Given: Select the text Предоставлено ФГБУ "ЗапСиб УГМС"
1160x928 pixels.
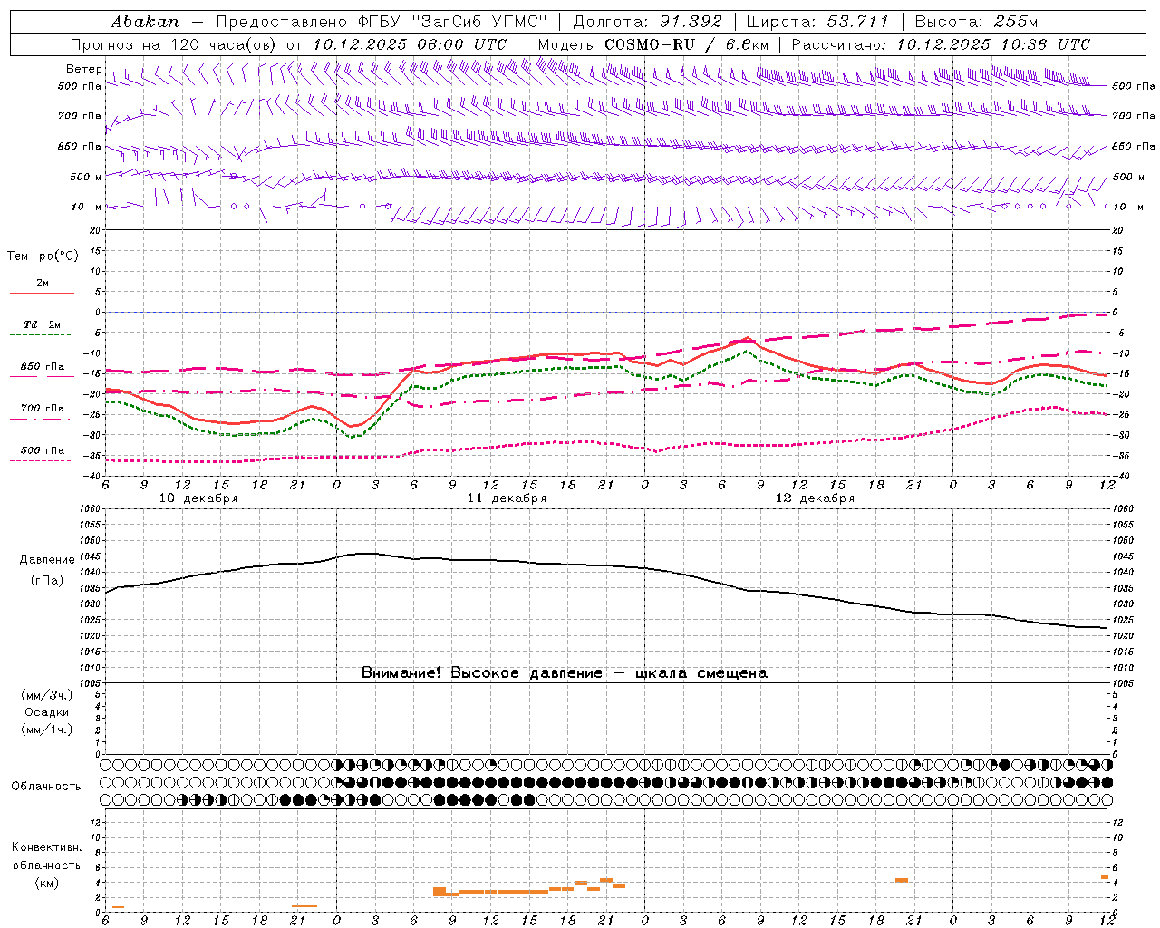Looking at the screenshot, I should tap(382, 21).
